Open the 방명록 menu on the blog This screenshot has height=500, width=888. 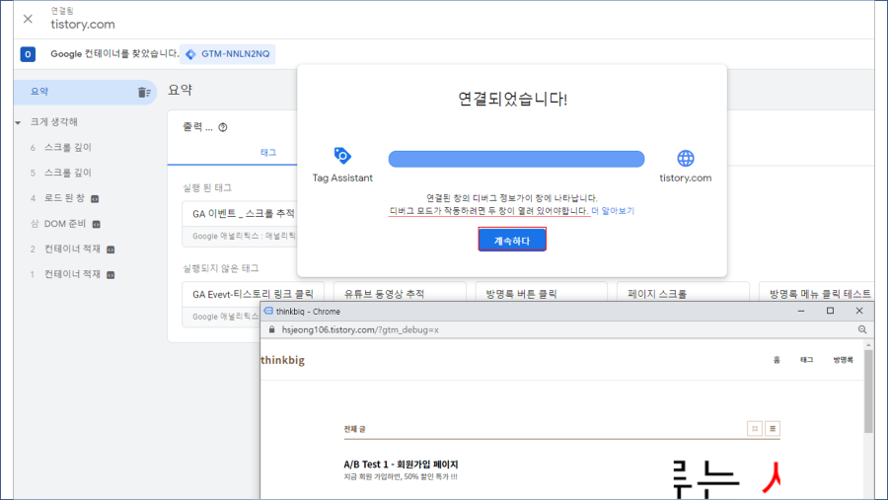point(843,360)
